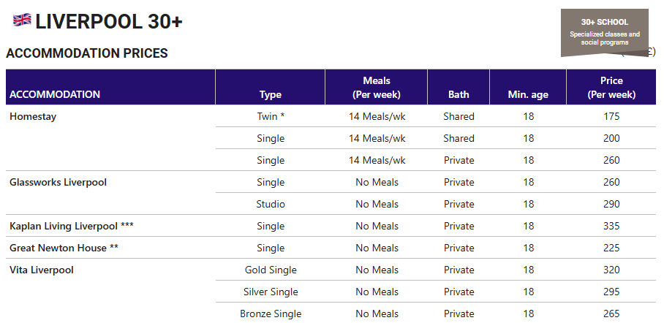Click the Meals (Per week) column header

pyautogui.click(x=376, y=87)
